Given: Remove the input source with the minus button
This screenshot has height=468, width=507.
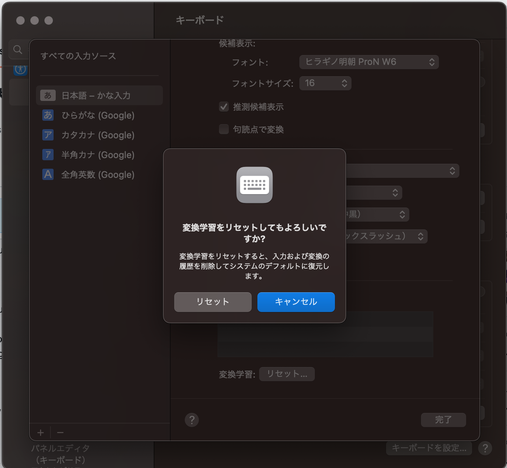Looking at the screenshot, I should 60,433.
